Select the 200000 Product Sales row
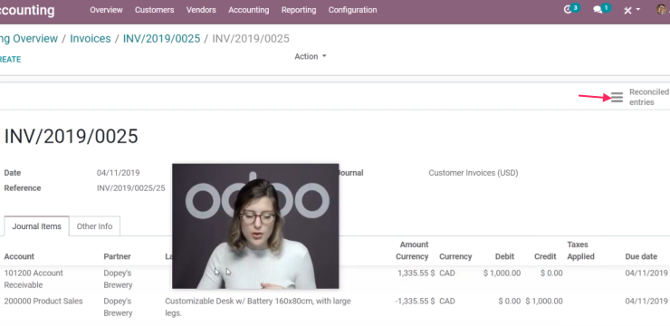The image size is (670, 326). [335, 307]
